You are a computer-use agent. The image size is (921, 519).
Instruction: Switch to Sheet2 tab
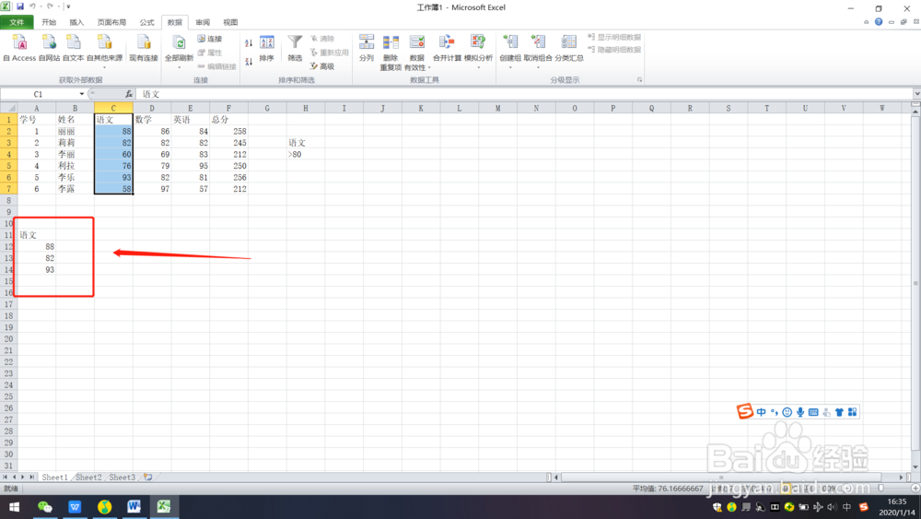(x=88, y=478)
